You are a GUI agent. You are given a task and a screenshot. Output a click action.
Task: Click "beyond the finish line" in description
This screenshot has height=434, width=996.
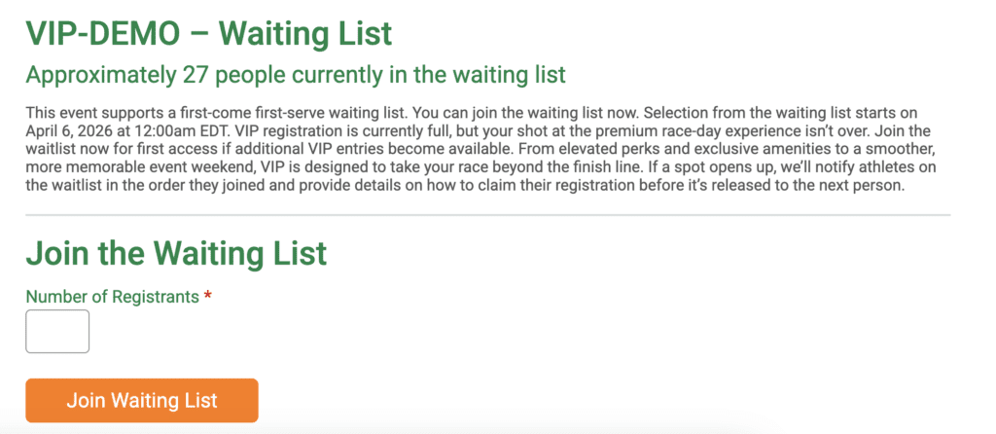(511, 167)
